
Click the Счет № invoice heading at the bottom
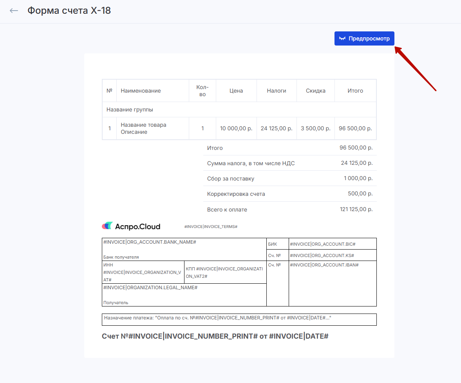[215, 336]
